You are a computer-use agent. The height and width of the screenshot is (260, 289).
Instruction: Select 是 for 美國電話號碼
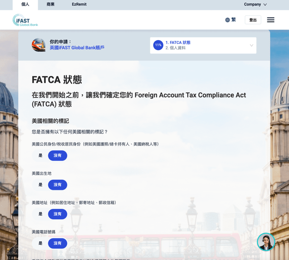(40, 243)
